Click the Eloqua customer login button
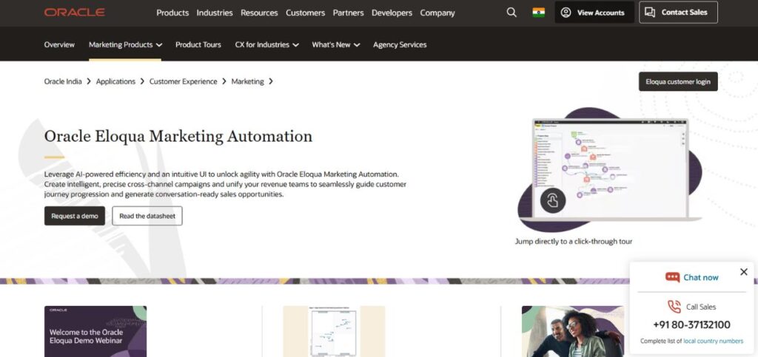The image size is (758, 357). pos(678,81)
